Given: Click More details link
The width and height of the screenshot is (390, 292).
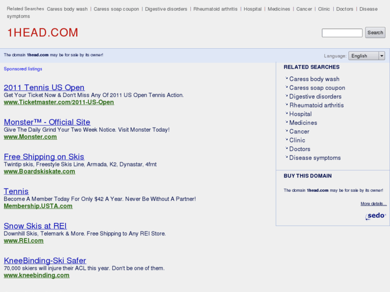Looking at the screenshot, I should (x=373, y=204).
